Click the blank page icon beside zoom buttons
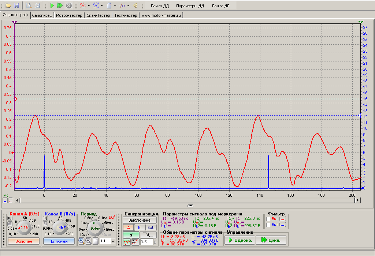 [x=95, y=241]
